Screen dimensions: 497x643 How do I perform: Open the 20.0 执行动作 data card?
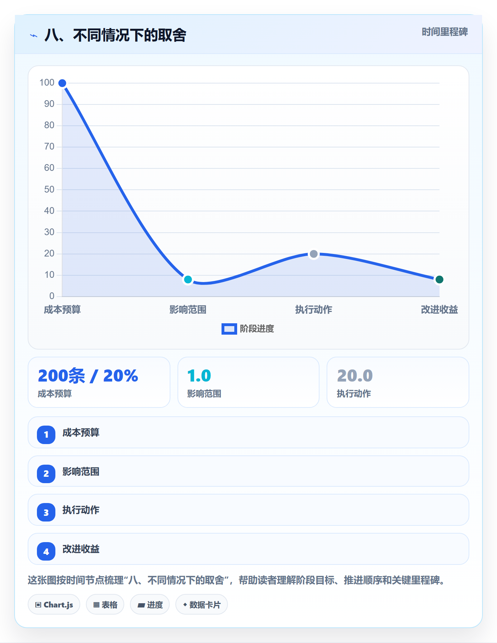point(398,382)
